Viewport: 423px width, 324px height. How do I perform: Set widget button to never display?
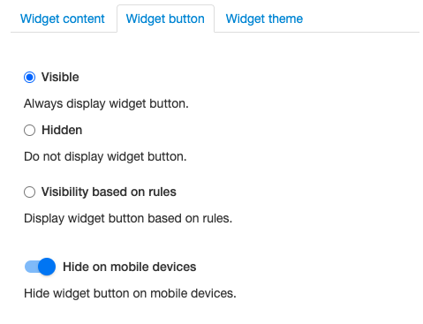(29, 130)
